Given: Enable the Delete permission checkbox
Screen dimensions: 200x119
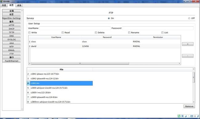Looking at the screenshot, I should tap(96, 33).
